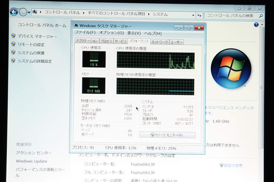274x182 pixels.
Task: Click shield icon beside リモートの設定
Action: pyautogui.click(x=13, y=44)
